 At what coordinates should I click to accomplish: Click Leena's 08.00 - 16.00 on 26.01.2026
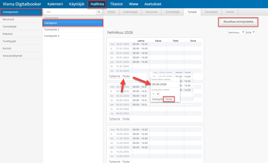pos(140,44)
